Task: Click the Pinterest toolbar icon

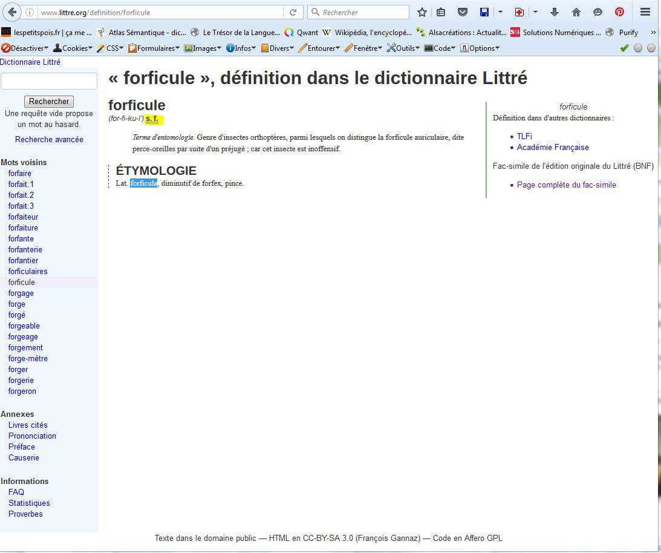Action: tap(619, 12)
